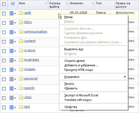
Task: Click the actions column header icon
Action: 13,3
